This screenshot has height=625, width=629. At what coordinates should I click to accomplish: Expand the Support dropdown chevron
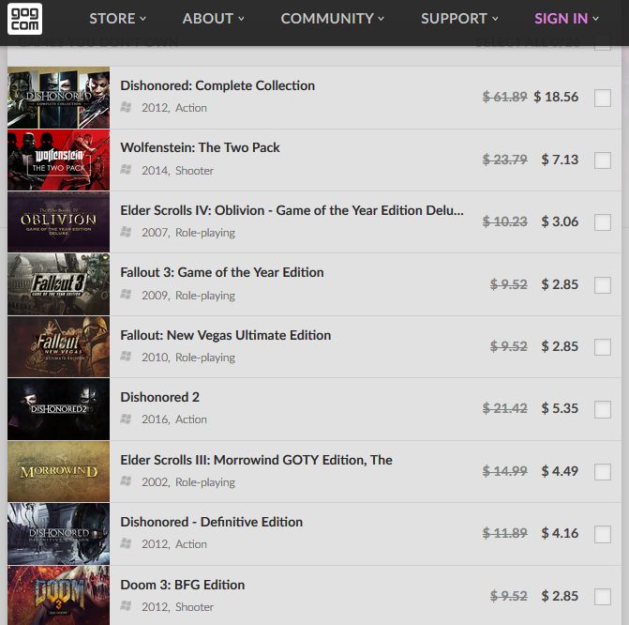tap(495, 19)
